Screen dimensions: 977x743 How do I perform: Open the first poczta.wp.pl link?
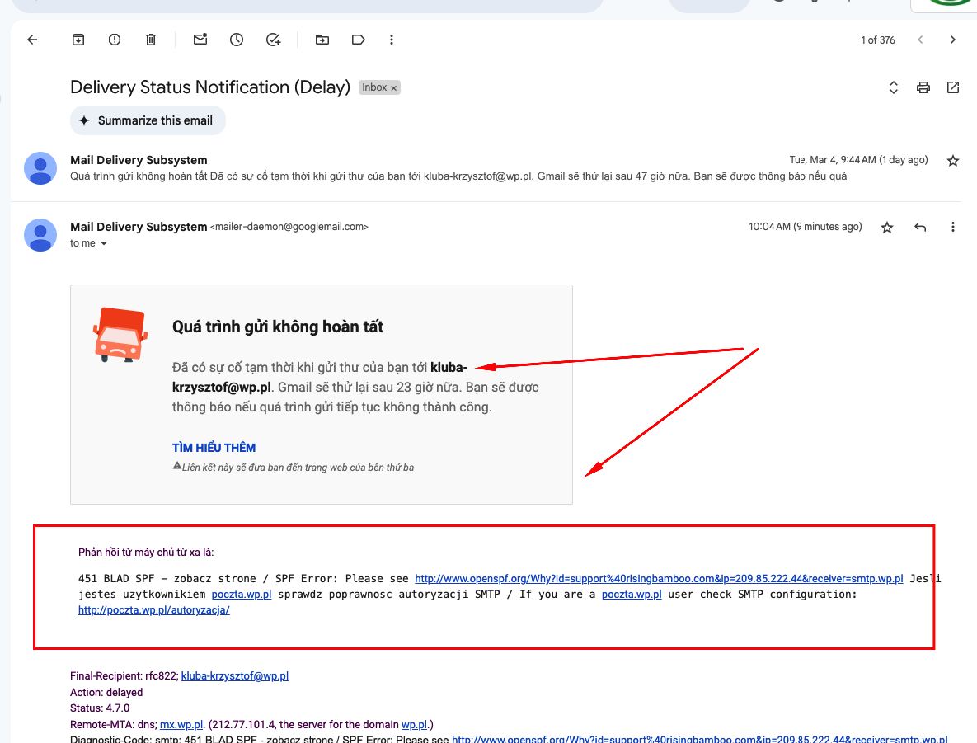pyautogui.click(x=241, y=594)
